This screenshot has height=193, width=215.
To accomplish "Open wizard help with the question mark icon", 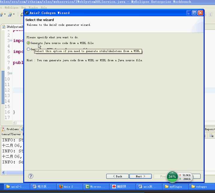I will 31,176.
